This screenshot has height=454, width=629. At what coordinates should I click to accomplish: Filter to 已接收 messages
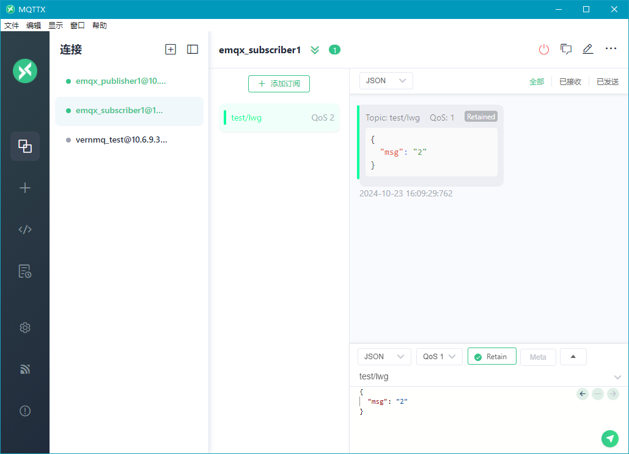(x=570, y=82)
